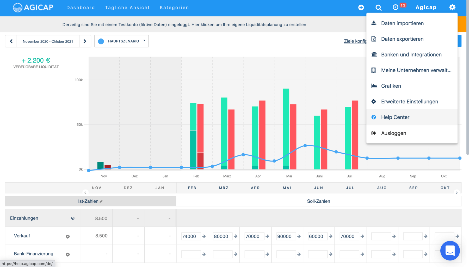Click the Agicap logo

(x=33, y=8)
